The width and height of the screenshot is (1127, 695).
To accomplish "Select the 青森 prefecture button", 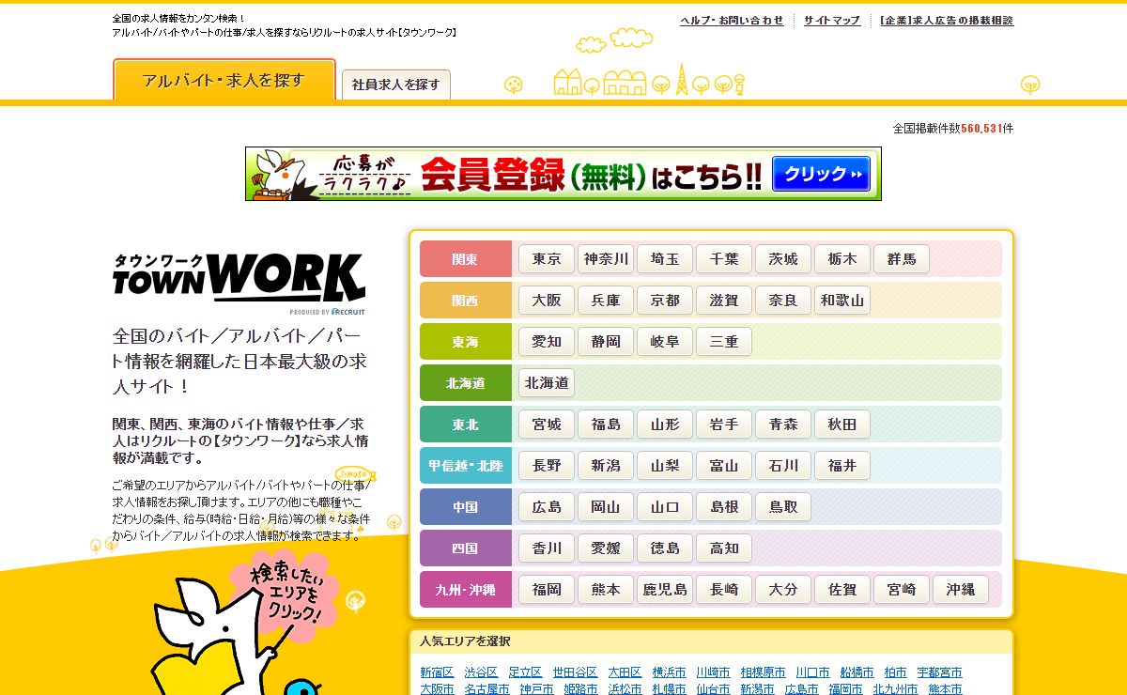I will [x=783, y=425].
